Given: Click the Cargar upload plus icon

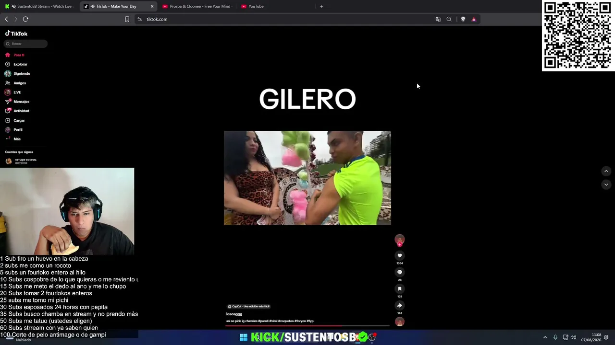Looking at the screenshot, I should click(x=8, y=120).
